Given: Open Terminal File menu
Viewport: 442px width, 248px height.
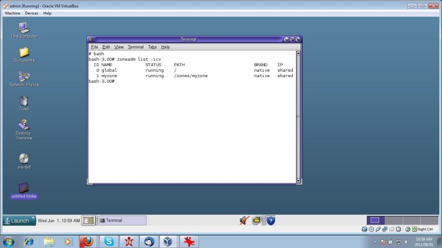Looking at the screenshot, I should (x=94, y=47).
